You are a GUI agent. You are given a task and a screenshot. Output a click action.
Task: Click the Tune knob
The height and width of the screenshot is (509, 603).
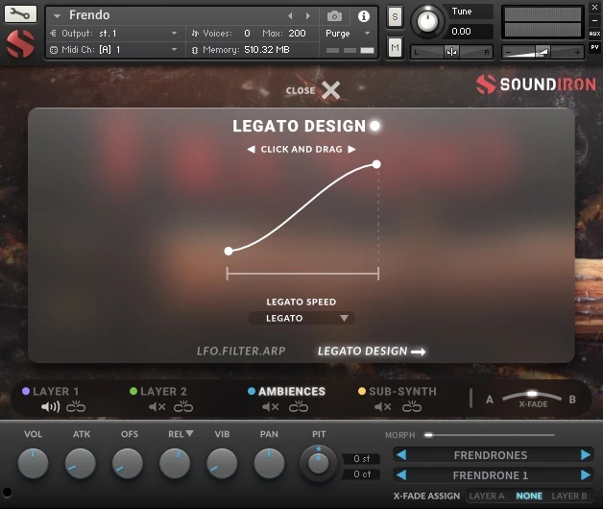coord(427,21)
